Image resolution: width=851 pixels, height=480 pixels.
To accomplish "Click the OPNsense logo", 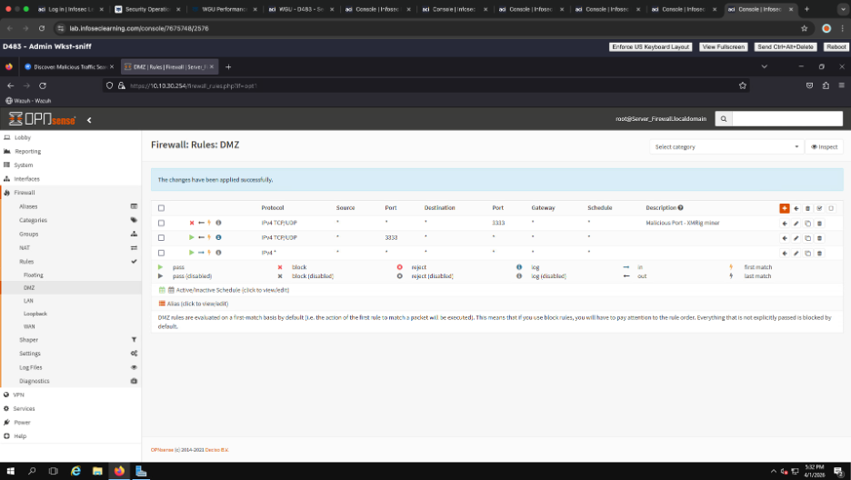I will pos(43,119).
